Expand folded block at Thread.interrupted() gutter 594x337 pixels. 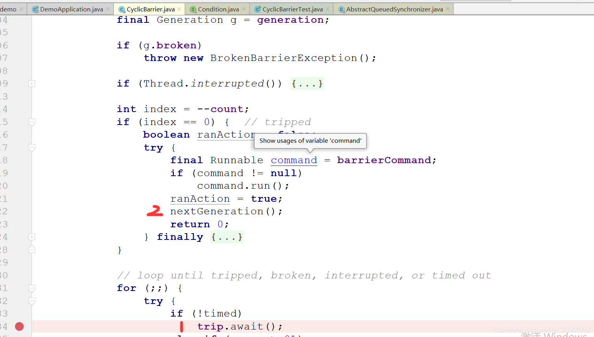pos(32,83)
